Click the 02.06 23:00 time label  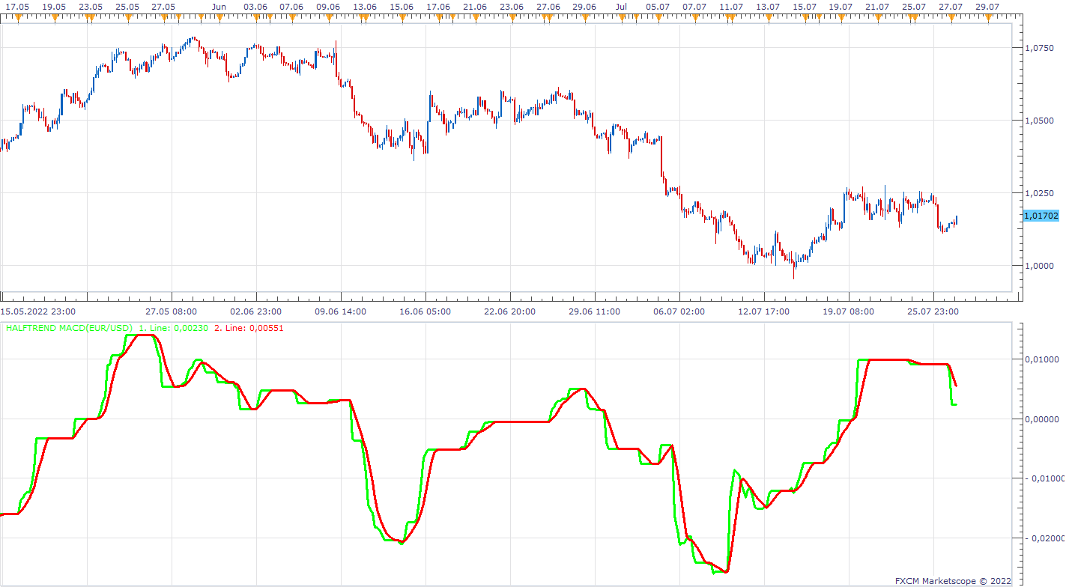[256, 311]
